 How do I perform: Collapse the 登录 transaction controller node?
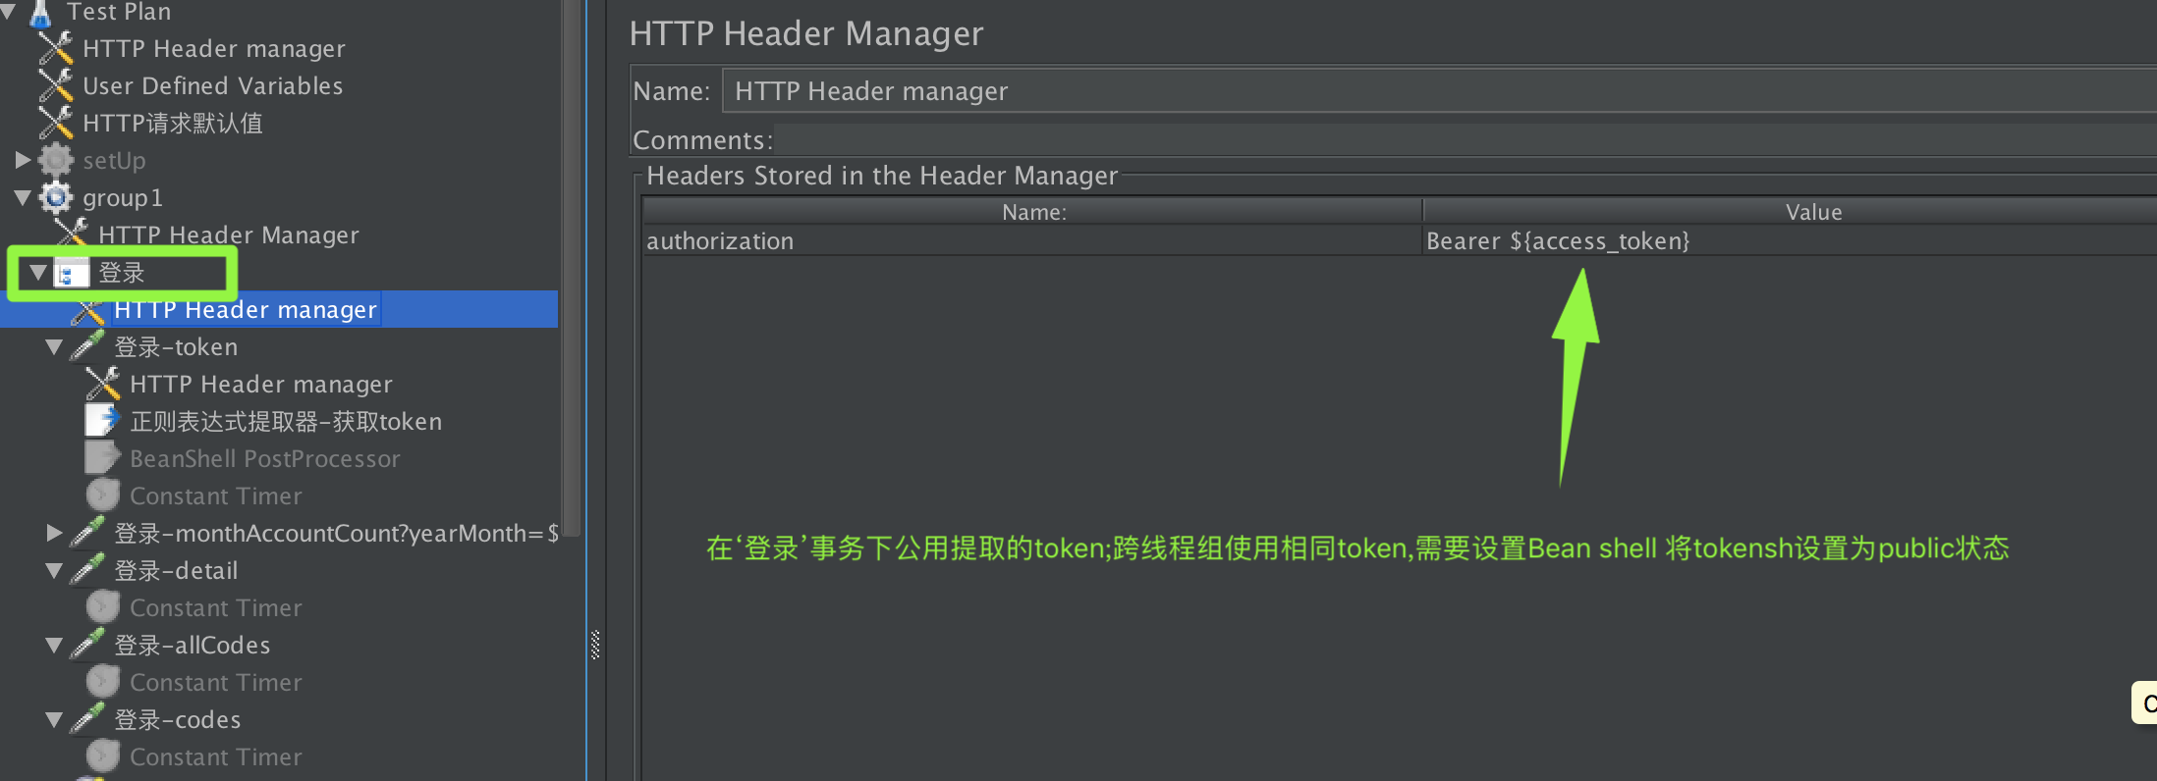(38, 272)
